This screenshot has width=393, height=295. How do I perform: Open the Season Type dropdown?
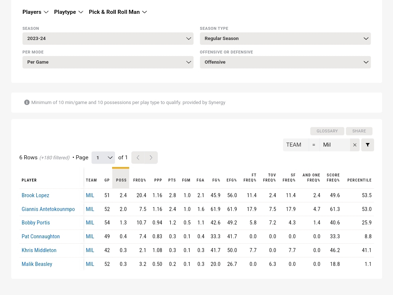285,39
